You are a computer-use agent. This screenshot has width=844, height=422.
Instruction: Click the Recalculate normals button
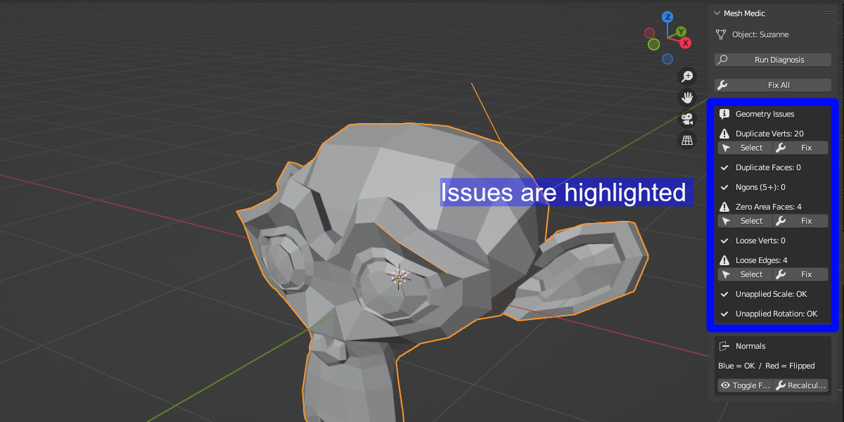click(800, 385)
